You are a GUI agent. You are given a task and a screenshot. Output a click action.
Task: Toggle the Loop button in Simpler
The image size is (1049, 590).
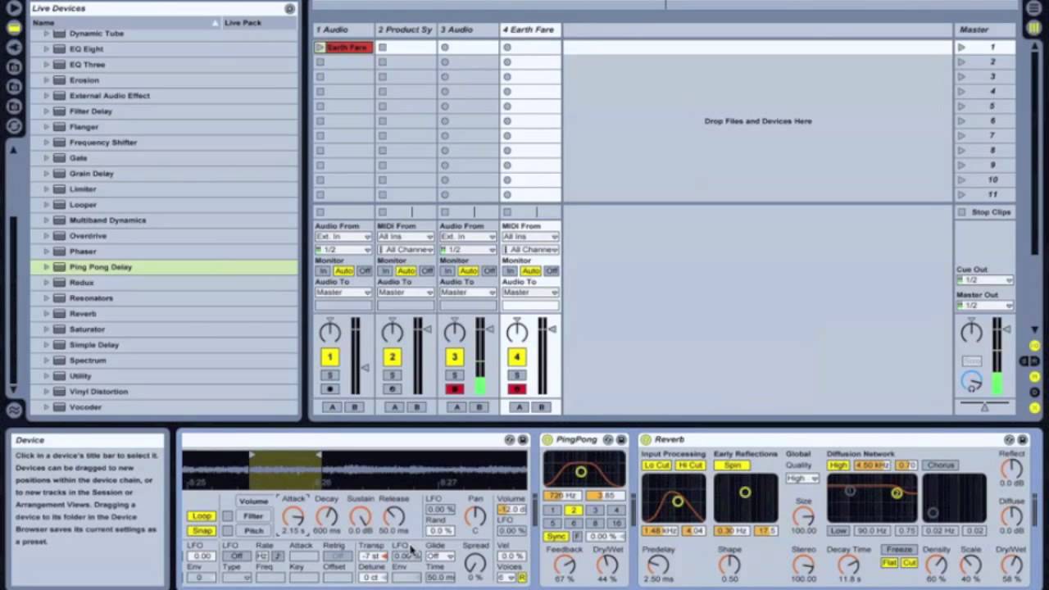click(202, 516)
